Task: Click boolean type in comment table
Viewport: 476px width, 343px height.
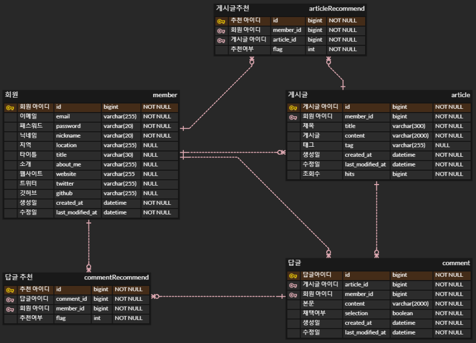Action: (x=402, y=313)
